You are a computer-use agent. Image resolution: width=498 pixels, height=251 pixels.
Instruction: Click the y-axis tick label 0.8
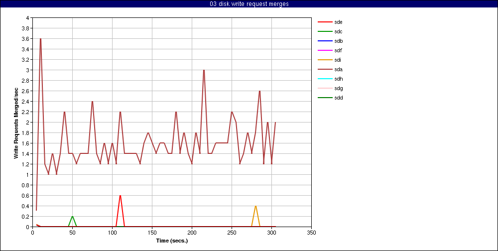[x=26, y=185]
